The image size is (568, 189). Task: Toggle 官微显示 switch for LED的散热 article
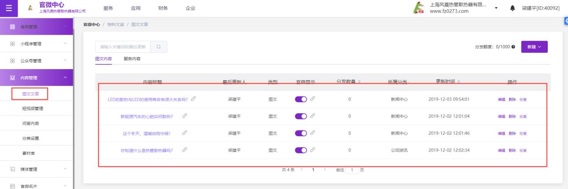(x=301, y=99)
